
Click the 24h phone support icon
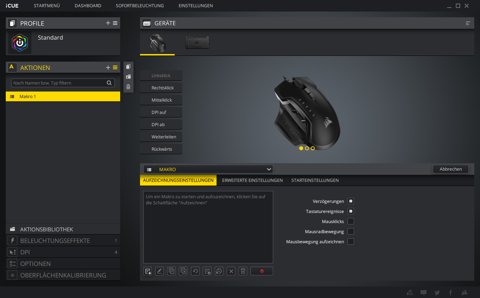coord(410,293)
